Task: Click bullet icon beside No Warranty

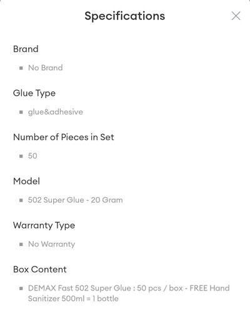Action: (x=21, y=244)
